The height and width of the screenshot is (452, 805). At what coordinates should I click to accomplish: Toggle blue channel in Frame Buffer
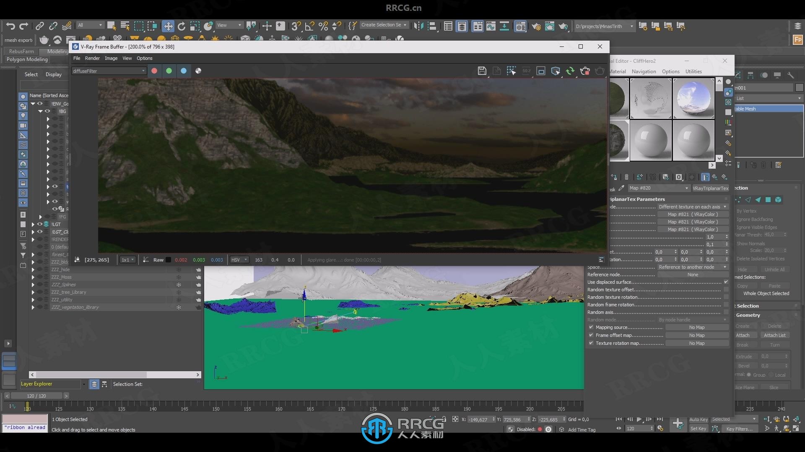[184, 71]
